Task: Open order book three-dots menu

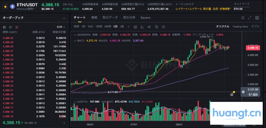Action: [64, 18]
